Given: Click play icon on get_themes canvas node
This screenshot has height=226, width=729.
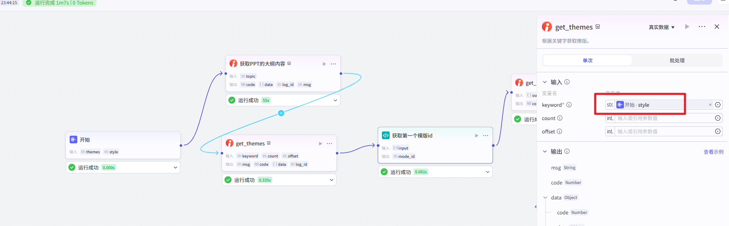Looking at the screenshot, I should [320, 144].
